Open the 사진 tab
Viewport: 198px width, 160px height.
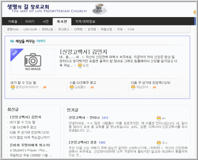click(x=46, y=21)
